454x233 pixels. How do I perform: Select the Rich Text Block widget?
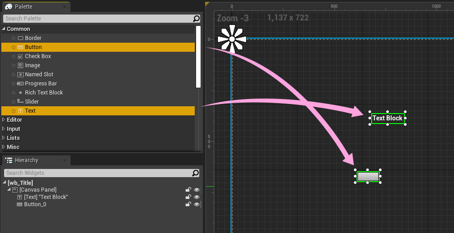[x=98, y=93]
